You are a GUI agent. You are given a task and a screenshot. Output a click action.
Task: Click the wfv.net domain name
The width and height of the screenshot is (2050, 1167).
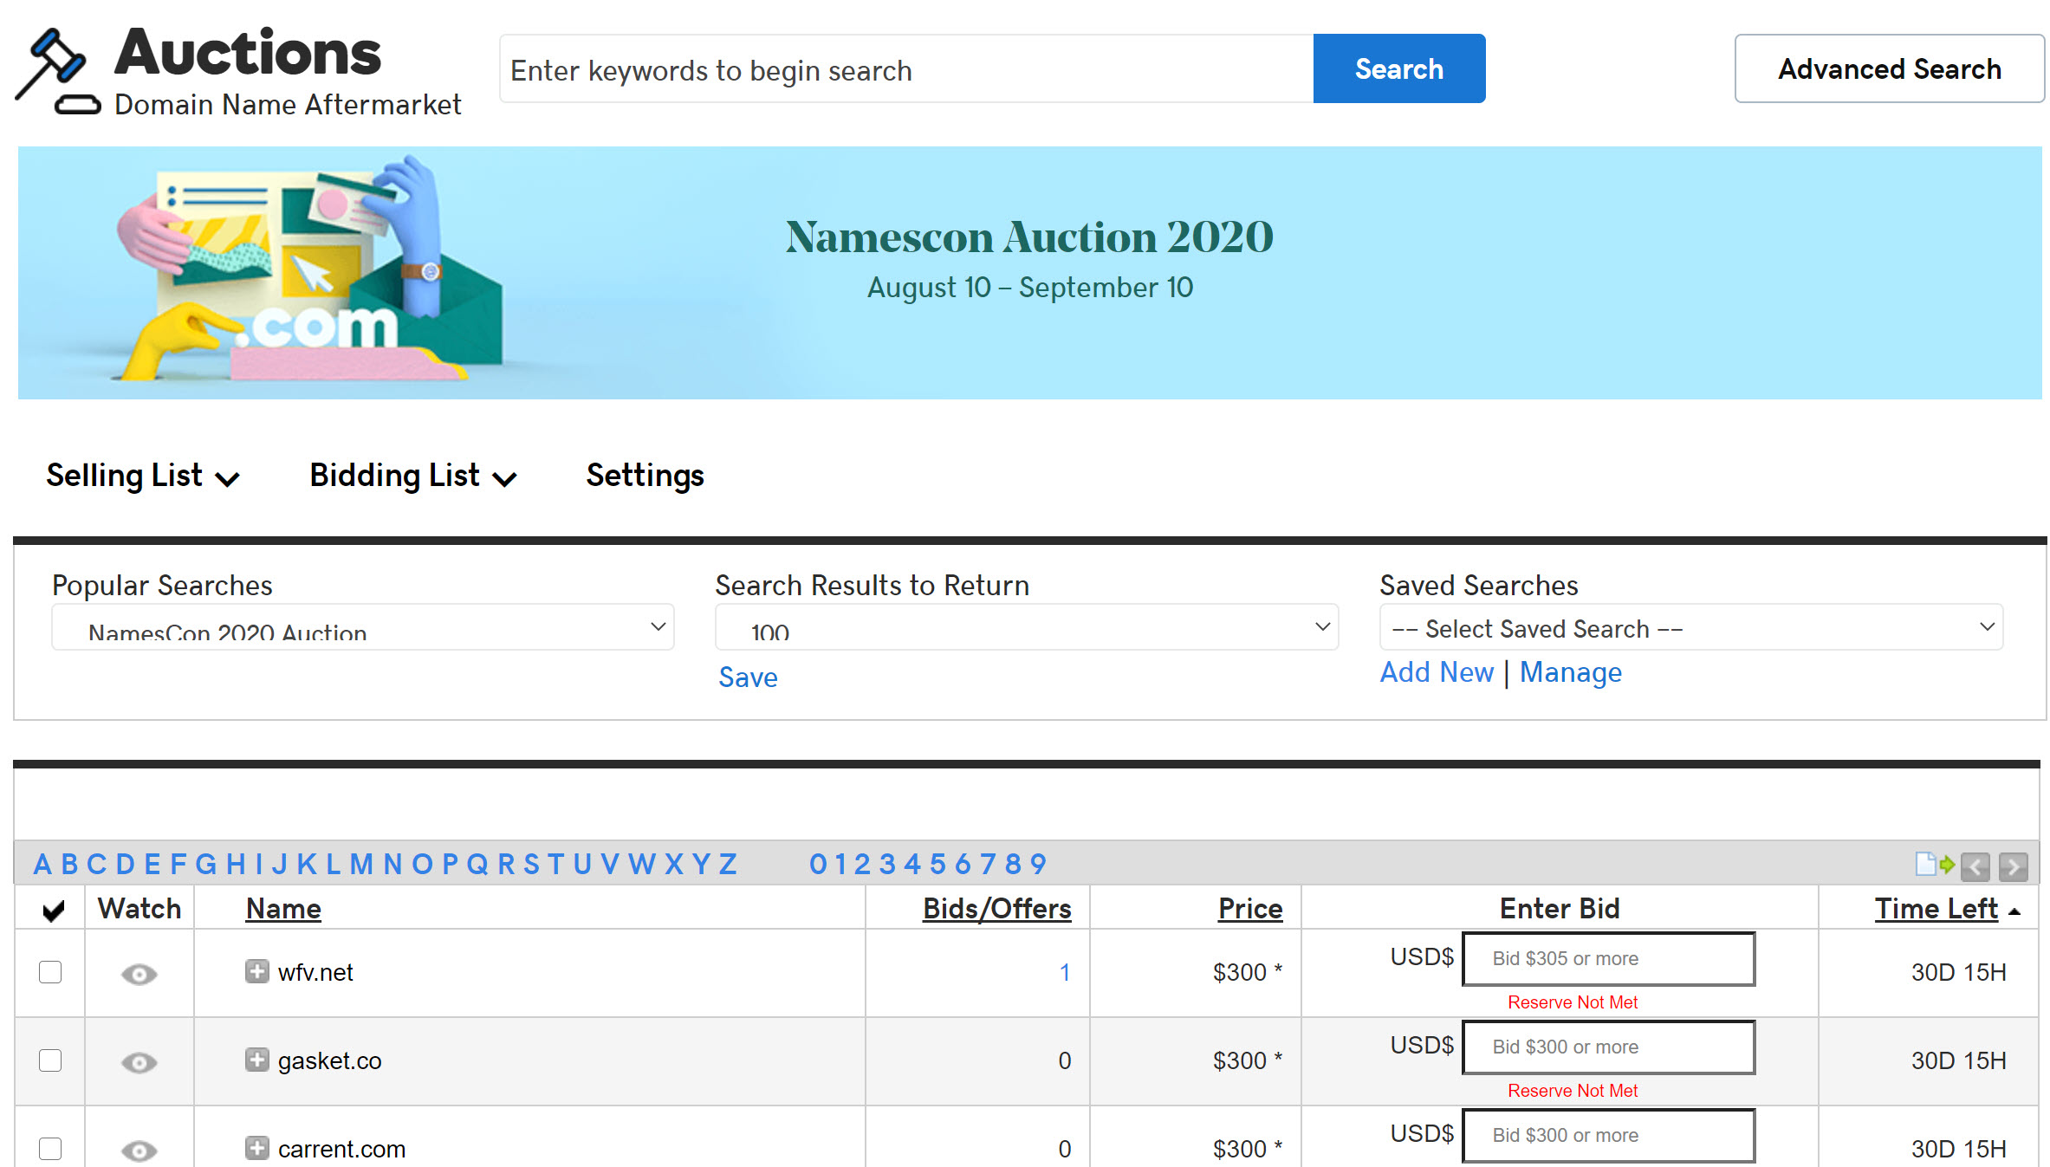point(315,973)
